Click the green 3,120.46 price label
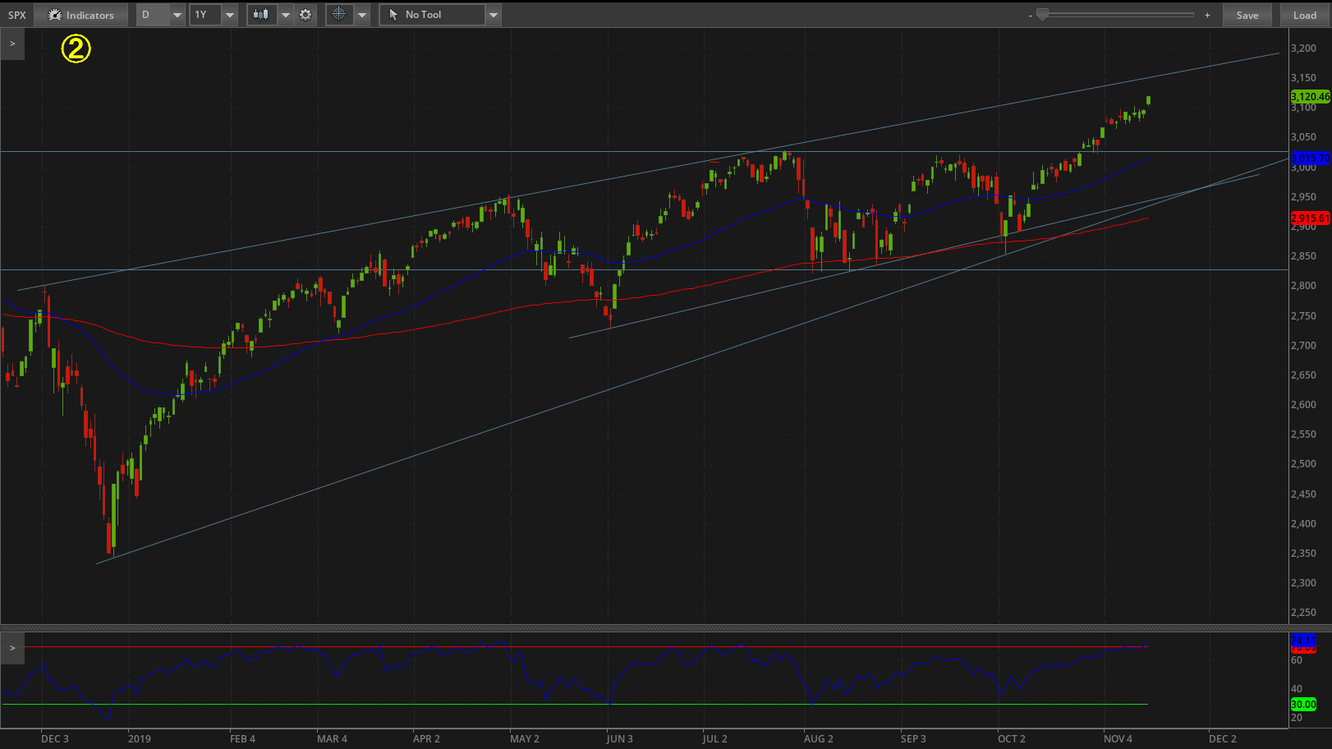This screenshot has height=749, width=1332. coord(1309,96)
